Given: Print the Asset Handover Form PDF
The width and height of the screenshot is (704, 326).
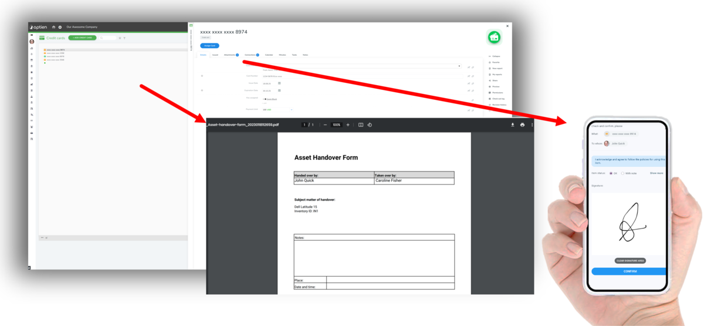Looking at the screenshot, I should 522,125.
